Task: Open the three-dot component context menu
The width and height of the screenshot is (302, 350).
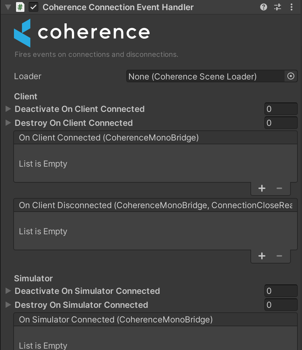Action: tap(292, 7)
